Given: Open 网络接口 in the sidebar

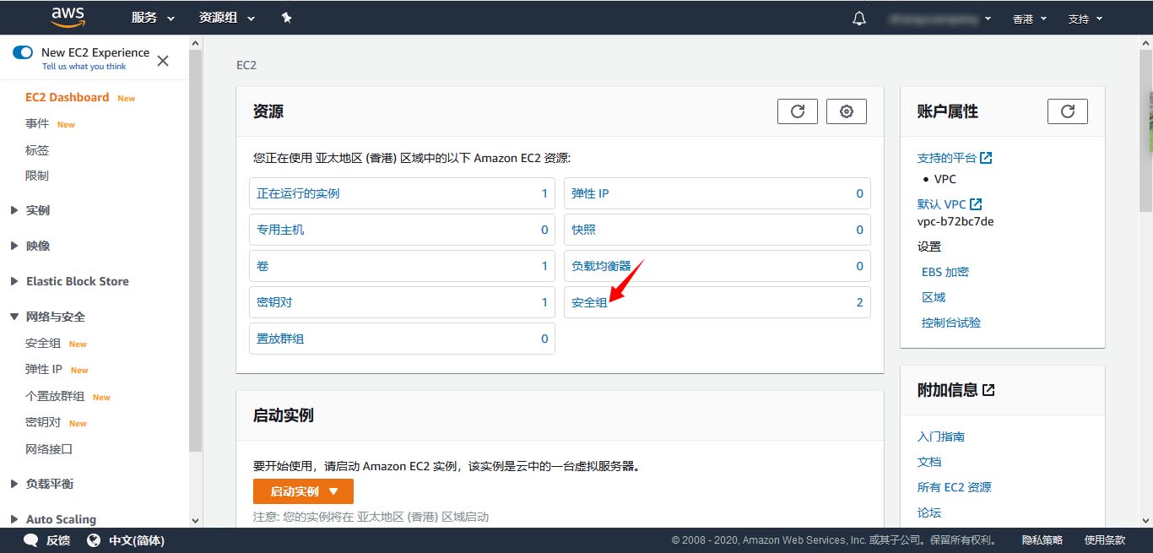Looking at the screenshot, I should (x=49, y=449).
